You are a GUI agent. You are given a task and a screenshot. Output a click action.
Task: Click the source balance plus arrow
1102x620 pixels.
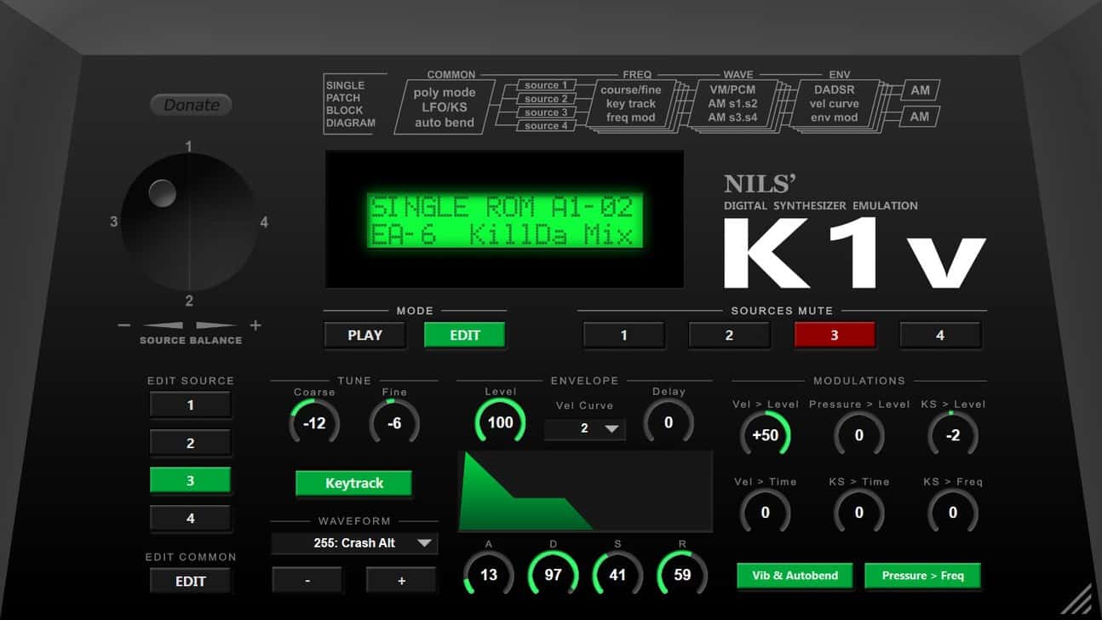coord(216,325)
